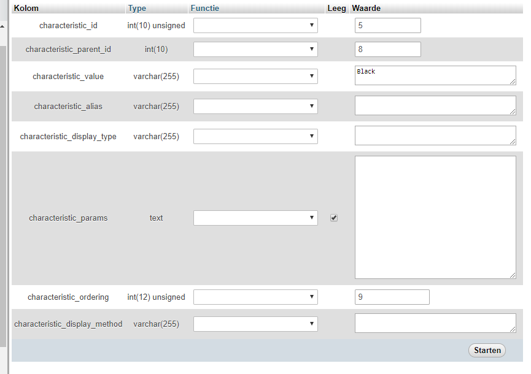
Task: Sort by the Type column header
Action: 137,8
